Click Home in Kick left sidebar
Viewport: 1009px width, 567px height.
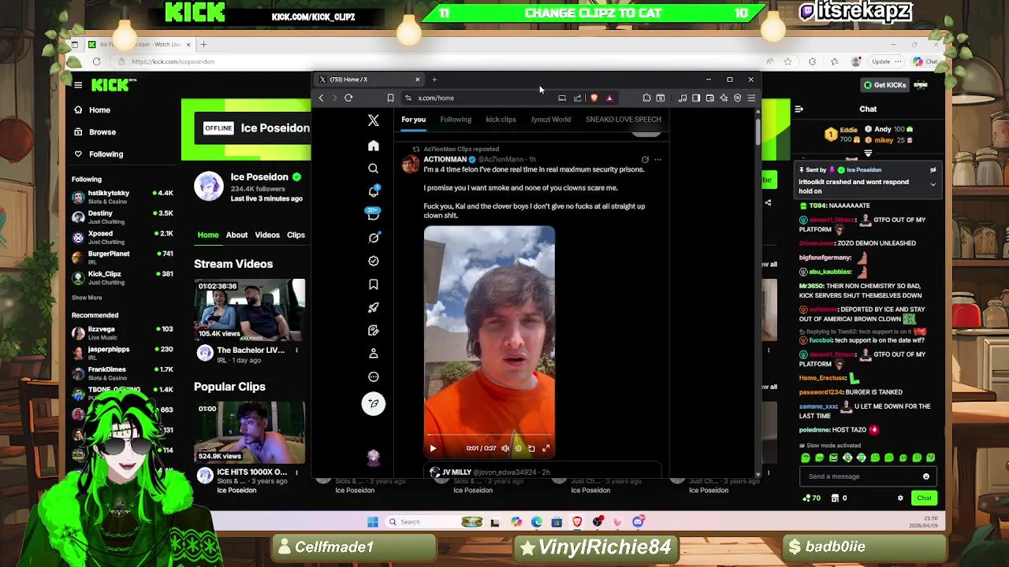pos(99,110)
